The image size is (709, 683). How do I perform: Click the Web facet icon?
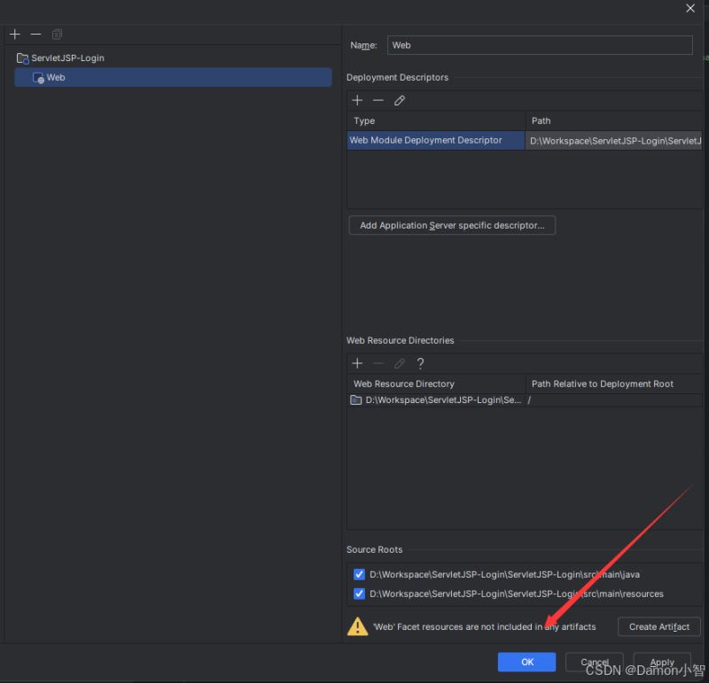[38, 78]
